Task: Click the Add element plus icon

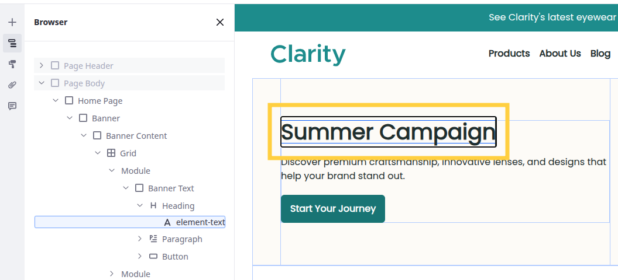Action: tap(12, 22)
